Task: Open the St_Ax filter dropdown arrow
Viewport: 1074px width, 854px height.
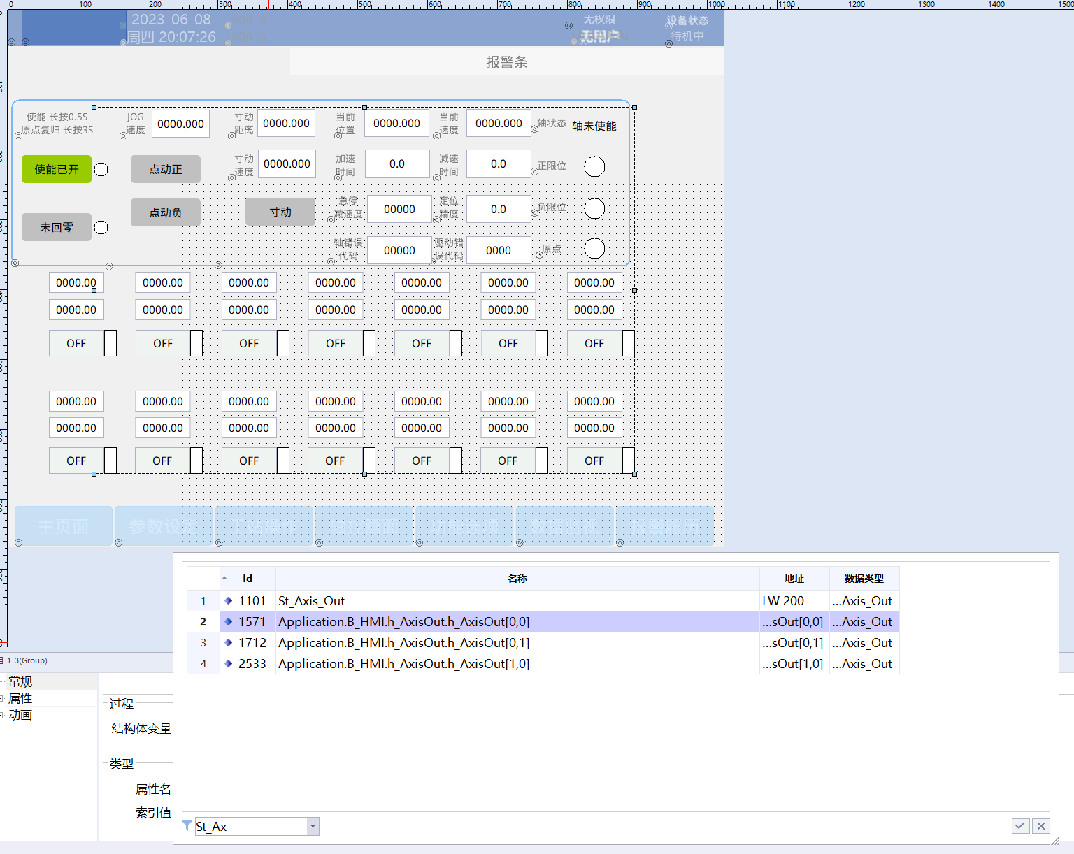Action: coord(313,827)
